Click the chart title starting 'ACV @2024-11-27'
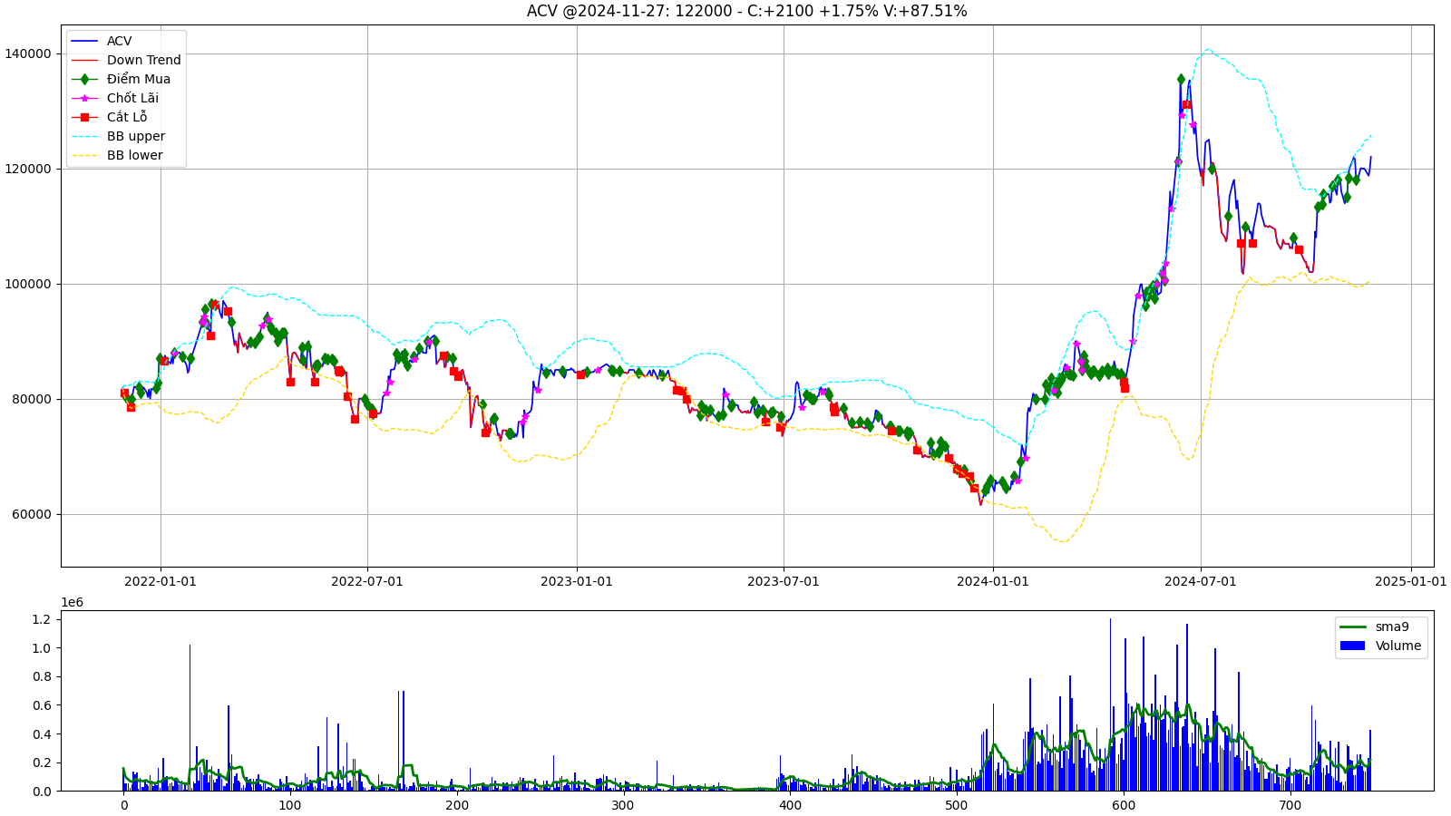The height and width of the screenshot is (816, 1451). [x=746, y=11]
